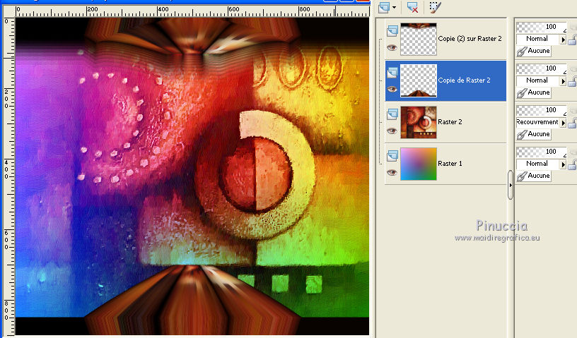This screenshot has height=338, width=577.
Task: Click Aucune link button for Copie (2) sur Raster 2
Action: point(534,51)
